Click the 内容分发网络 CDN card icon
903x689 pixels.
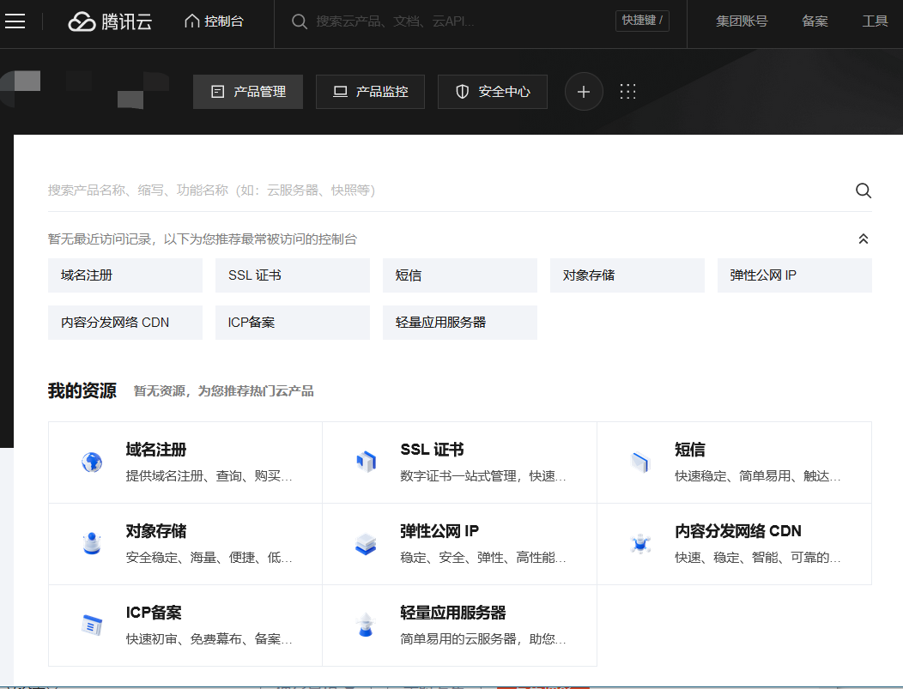[640, 543]
